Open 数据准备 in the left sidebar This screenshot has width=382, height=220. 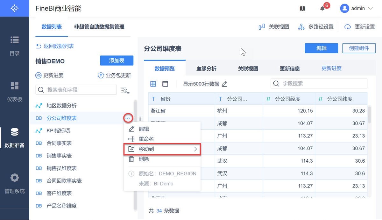click(15, 137)
